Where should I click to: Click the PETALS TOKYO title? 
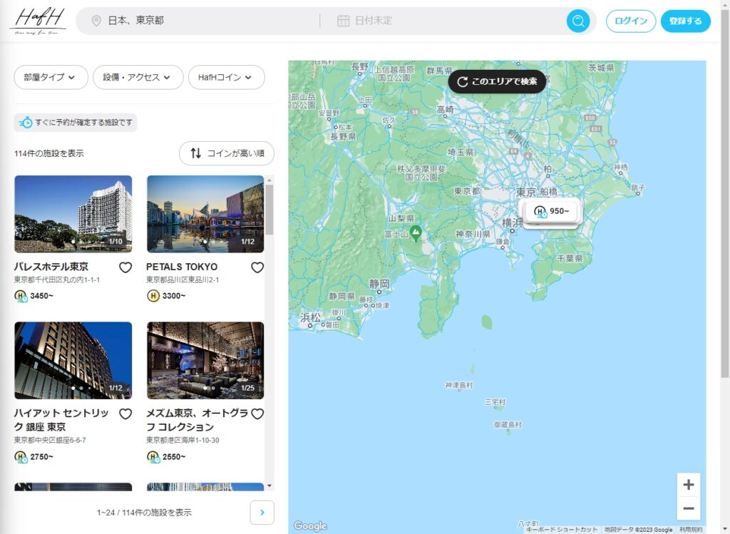coord(182,267)
